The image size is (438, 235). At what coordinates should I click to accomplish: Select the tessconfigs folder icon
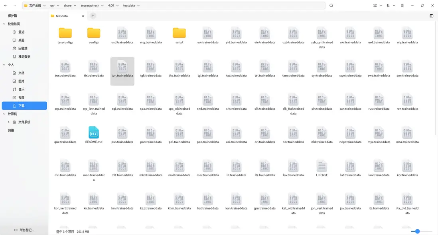[65, 33]
